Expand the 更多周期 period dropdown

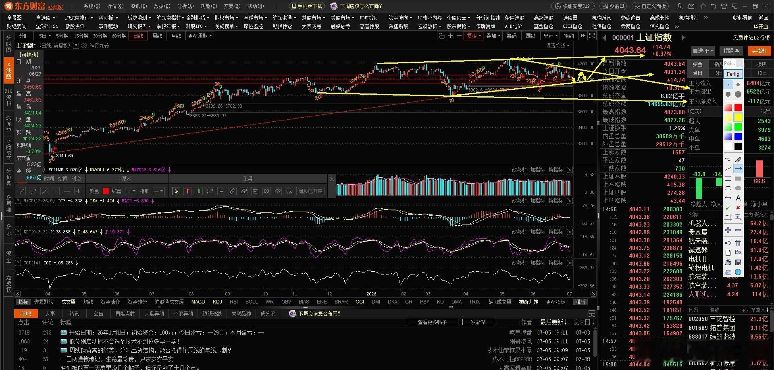coord(200,36)
